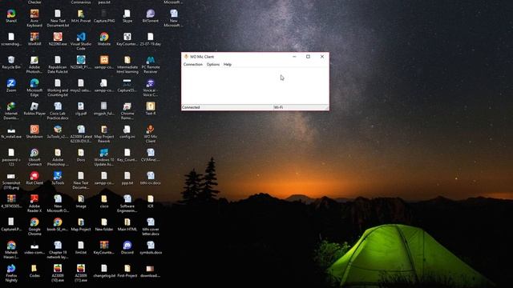This screenshot has height=288, width=513.
Task: Select the Intermediate html learning folder
Action: 127,65
